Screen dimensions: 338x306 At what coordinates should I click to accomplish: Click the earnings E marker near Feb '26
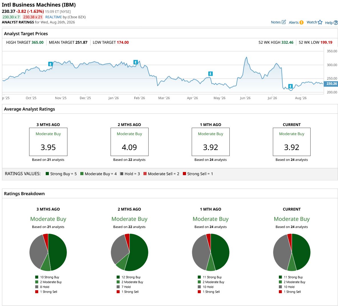pyautogui.click(x=136, y=62)
